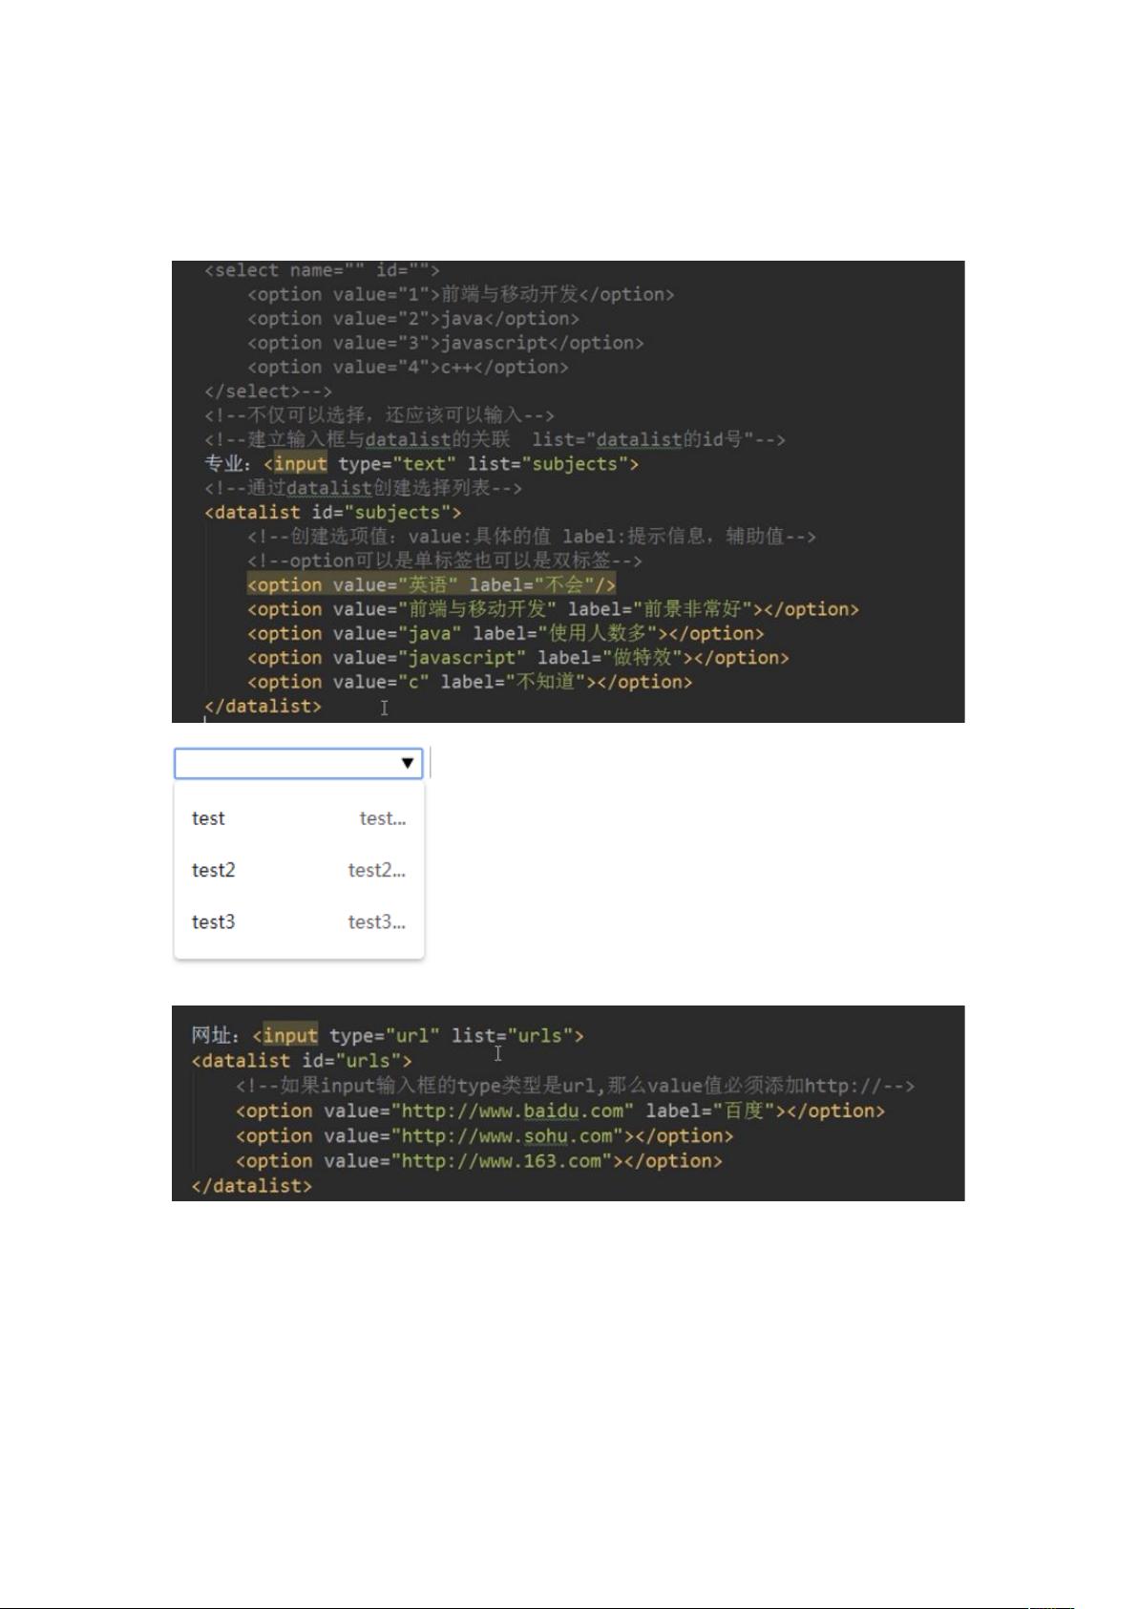The image size is (1138, 1609).
Task: Click the line 专业: input type="text" list="subjects"
Action: [x=421, y=464]
